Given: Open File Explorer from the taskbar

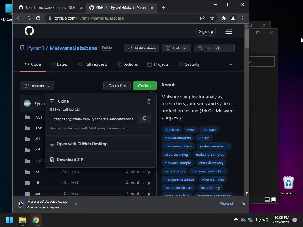Looking at the screenshot, I should pyautogui.click(x=22, y=220).
